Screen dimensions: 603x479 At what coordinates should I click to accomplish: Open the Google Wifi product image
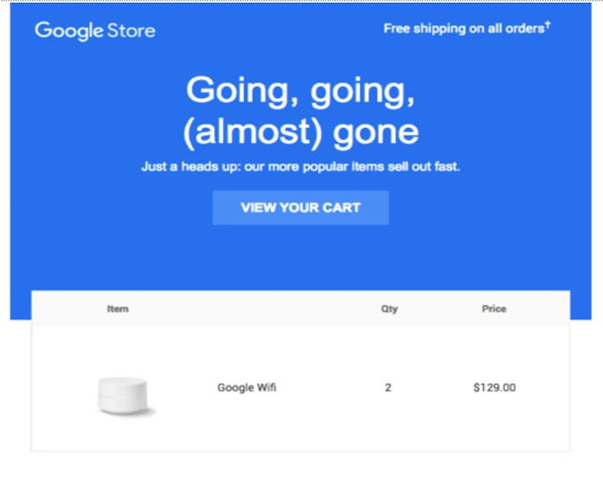(x=127, y=395)
